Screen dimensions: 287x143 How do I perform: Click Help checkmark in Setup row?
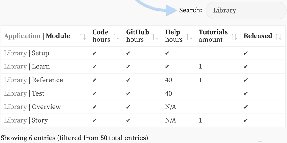tap(167, 53)
